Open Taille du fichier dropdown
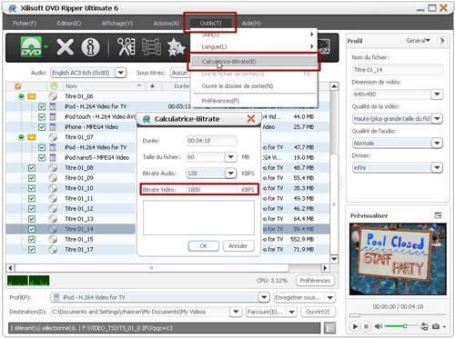 coord(231,157)
